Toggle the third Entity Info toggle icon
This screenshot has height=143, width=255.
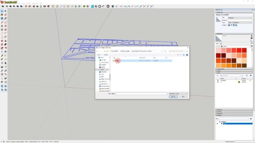234,25
